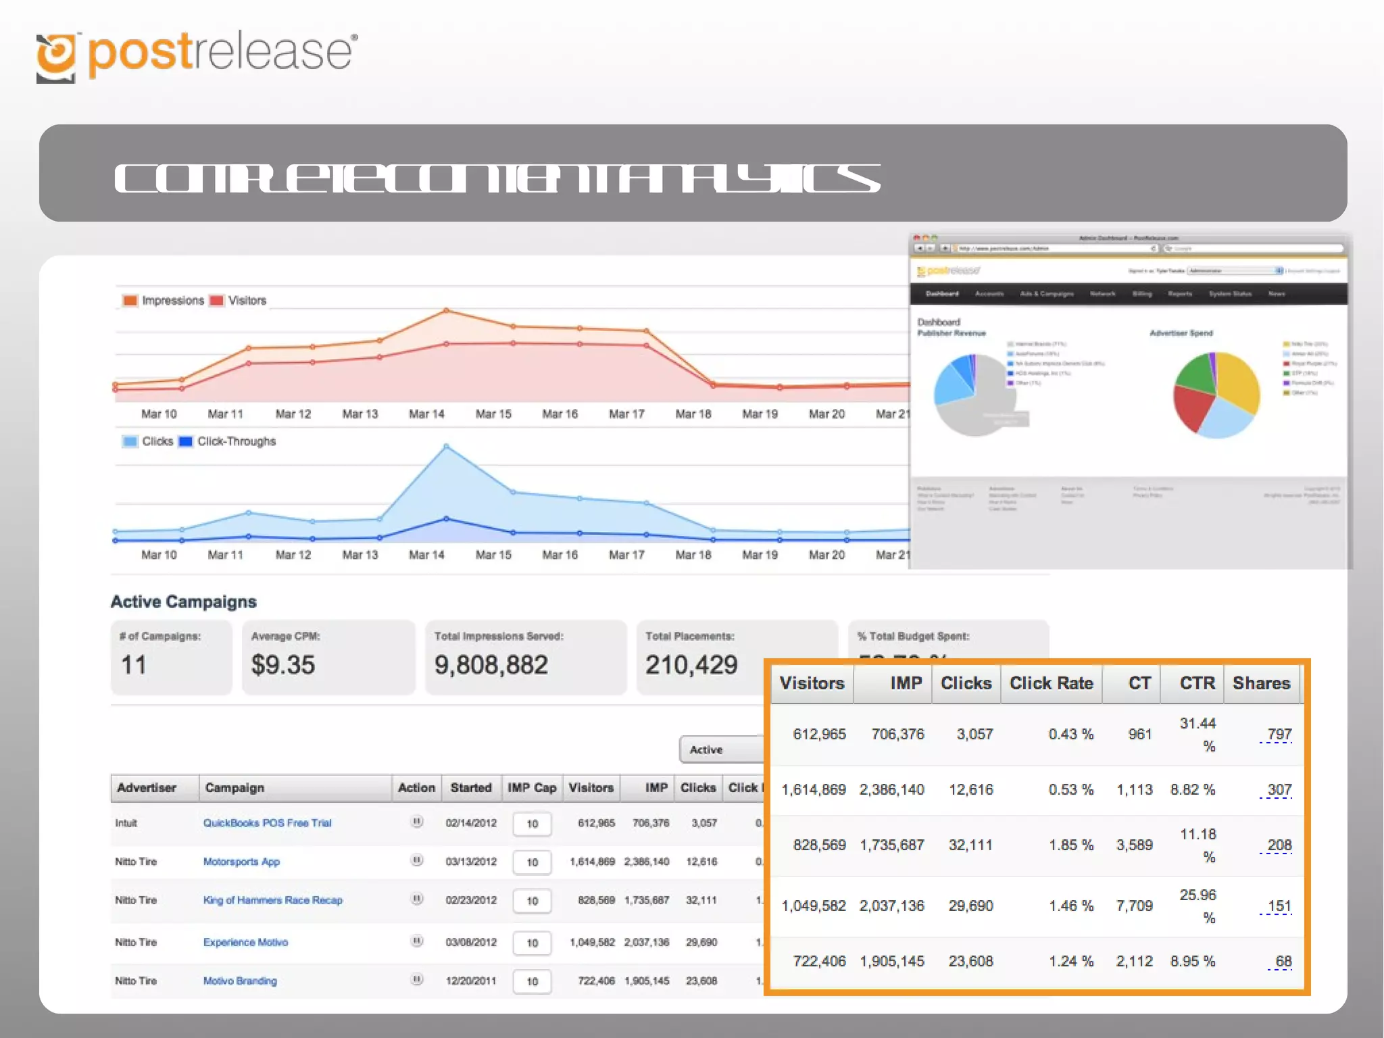
Task: Click the reload icon in the mini browser address bar
Action: tap(1154, 249)
